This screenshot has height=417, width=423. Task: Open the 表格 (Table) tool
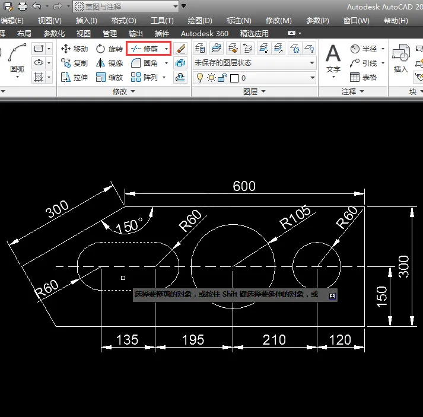point(363,77)
